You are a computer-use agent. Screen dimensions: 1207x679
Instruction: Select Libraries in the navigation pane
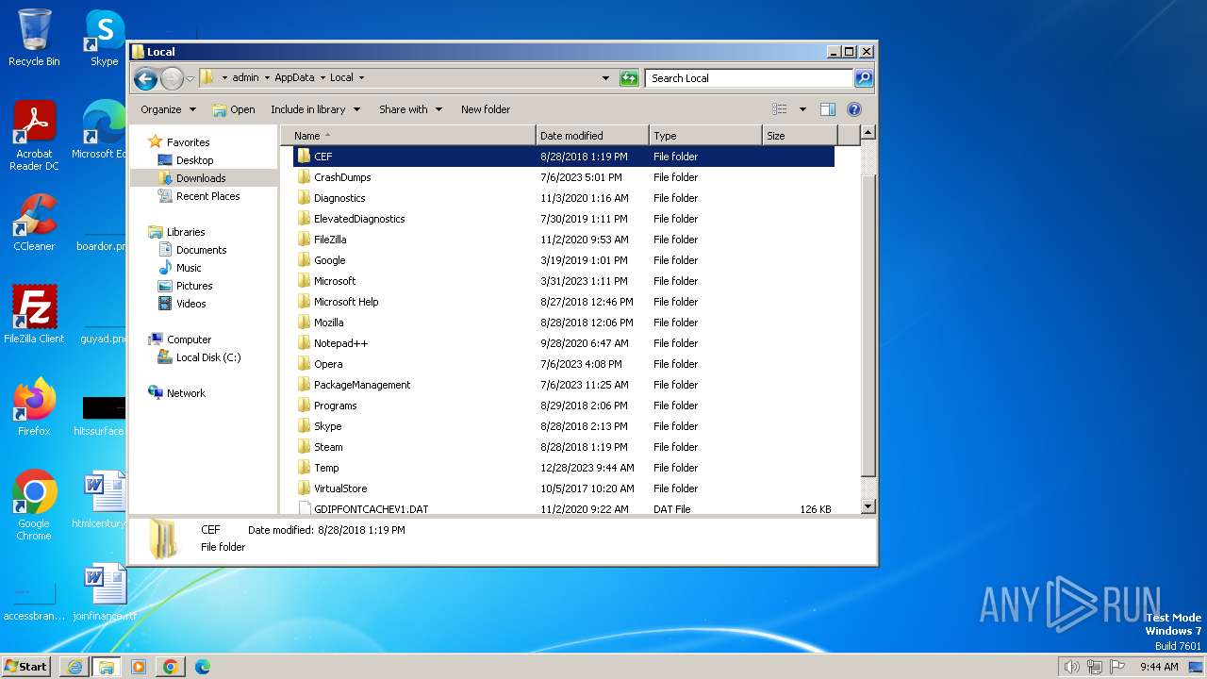coord(186,232)
